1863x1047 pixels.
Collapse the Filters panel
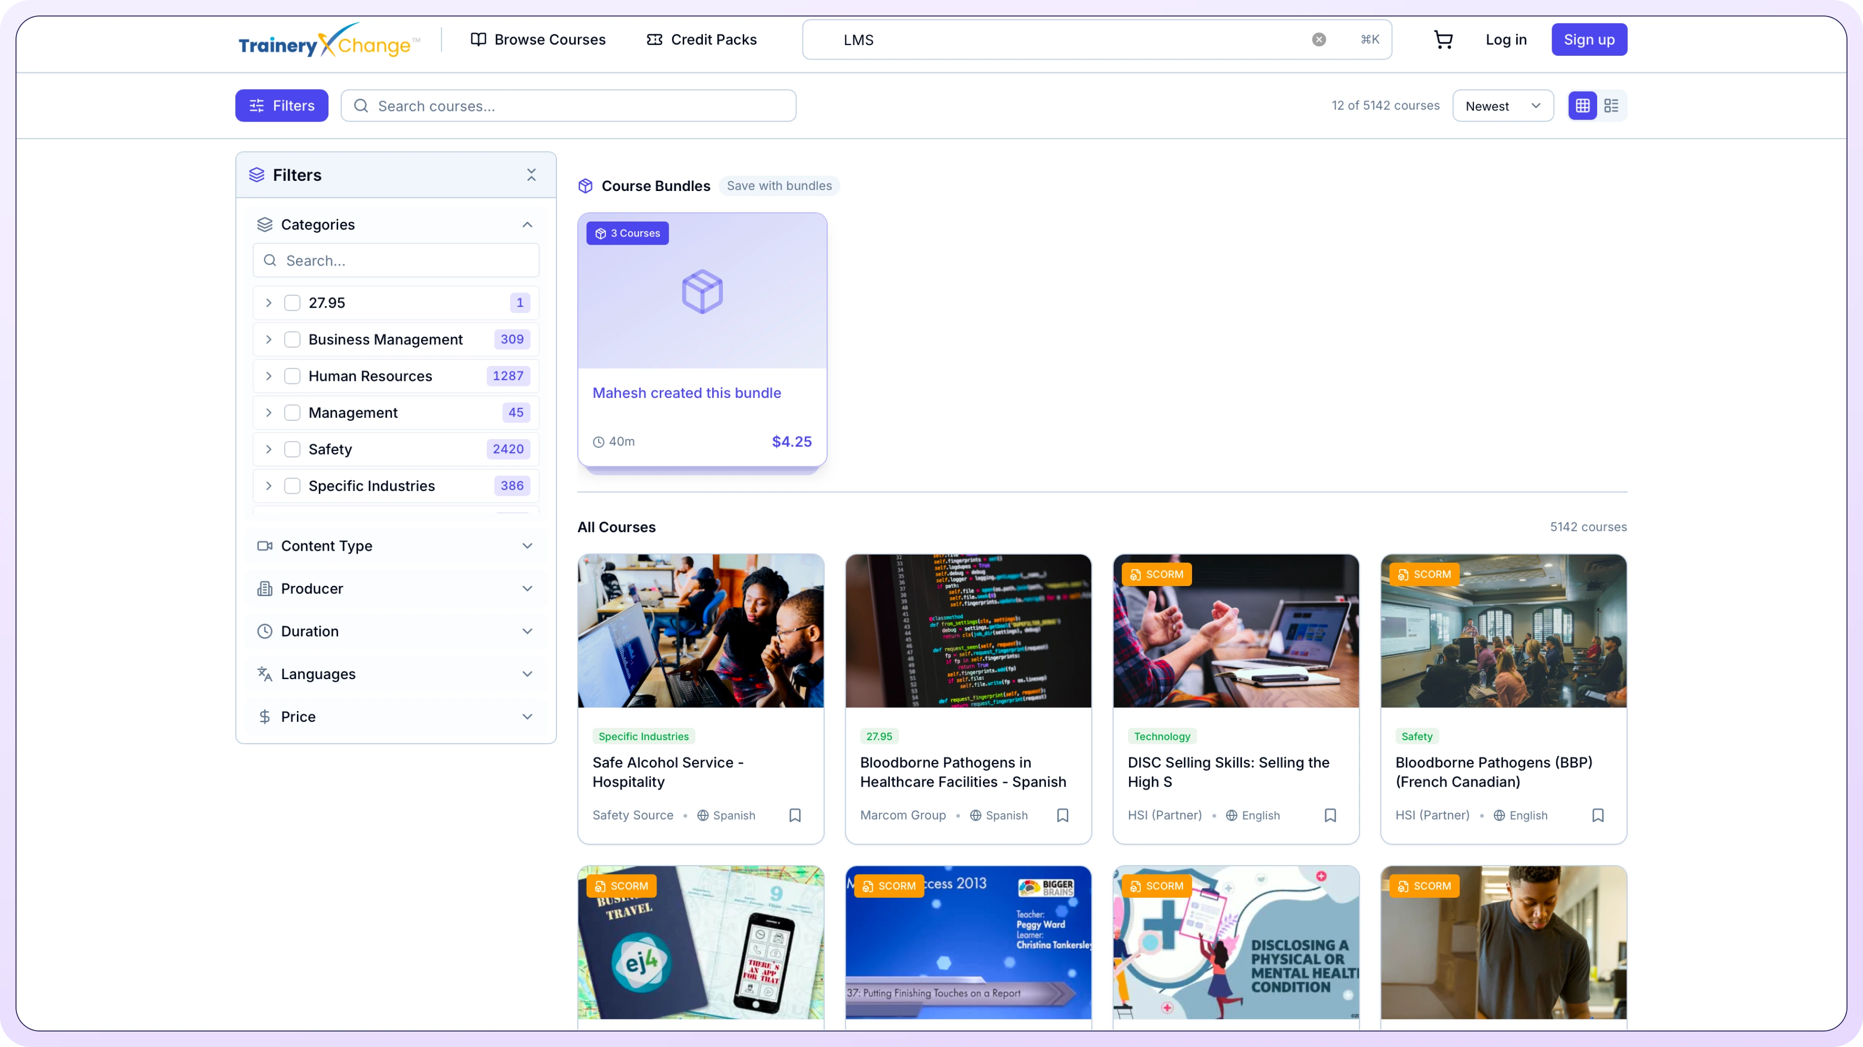[532, 174]
